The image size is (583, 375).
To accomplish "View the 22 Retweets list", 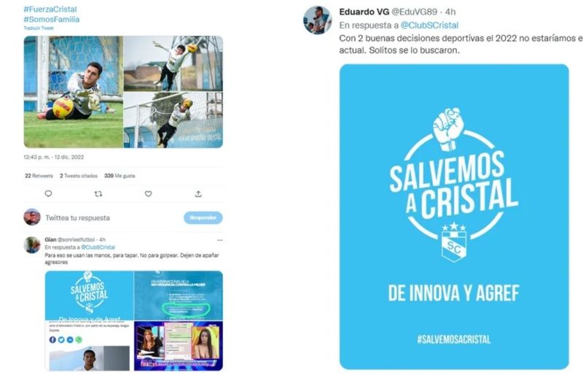I will [39, 176].
